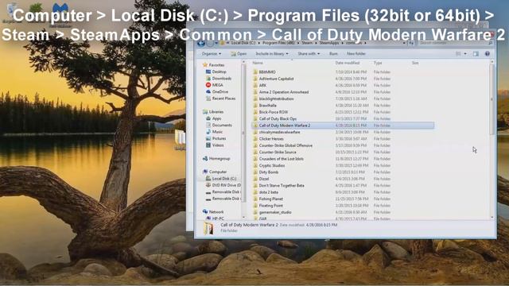
Task: Sort by the Size column header
Action: click(415, 63)
